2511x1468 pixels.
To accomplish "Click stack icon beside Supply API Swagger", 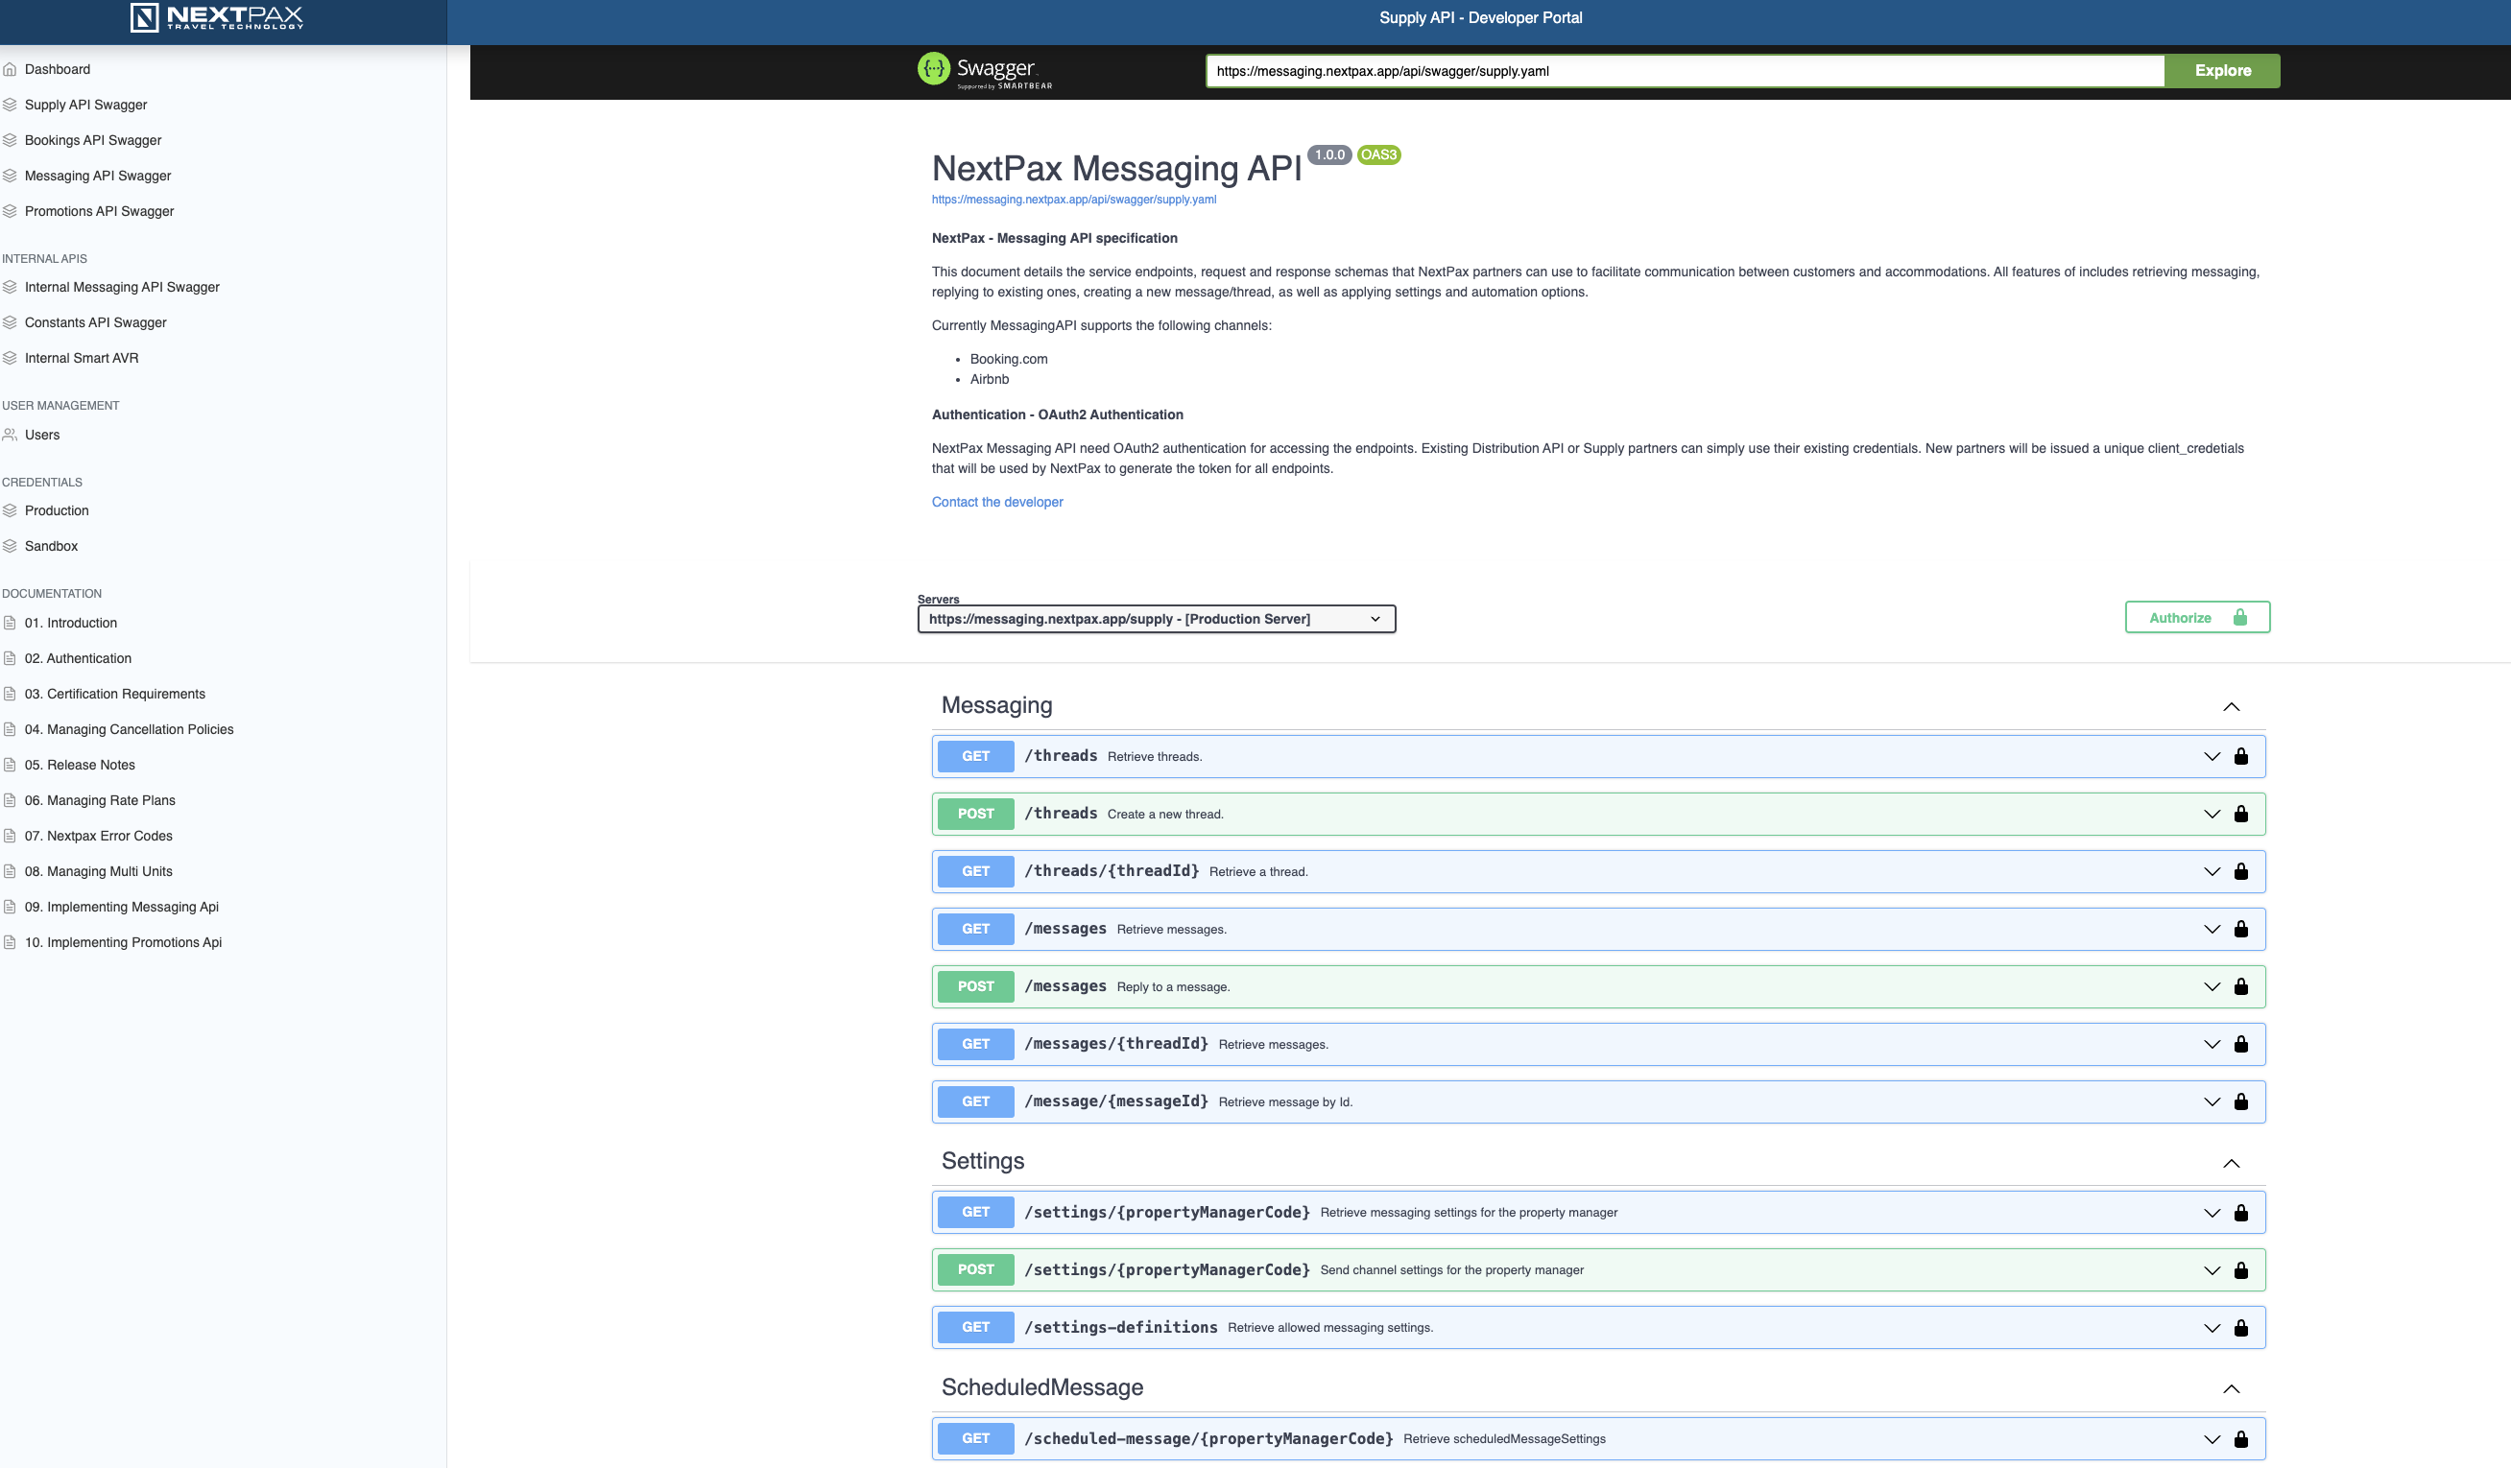I will coord(10,105).
